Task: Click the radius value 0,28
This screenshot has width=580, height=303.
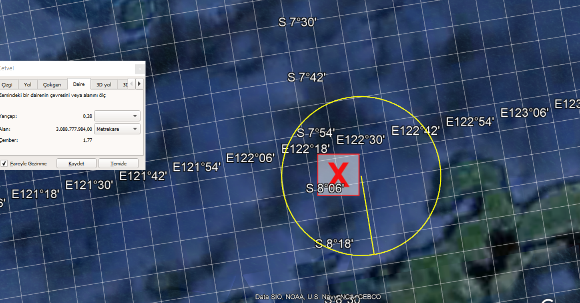Action: [88, 116]
